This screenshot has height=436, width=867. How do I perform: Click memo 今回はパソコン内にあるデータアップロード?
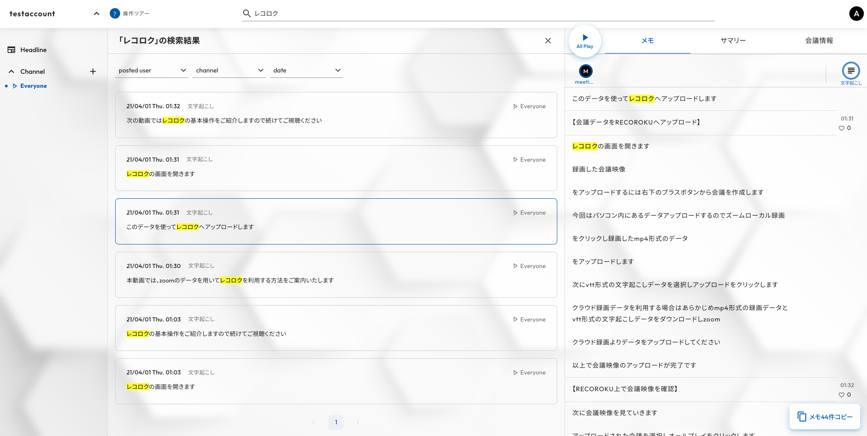(x=678, y=216)
